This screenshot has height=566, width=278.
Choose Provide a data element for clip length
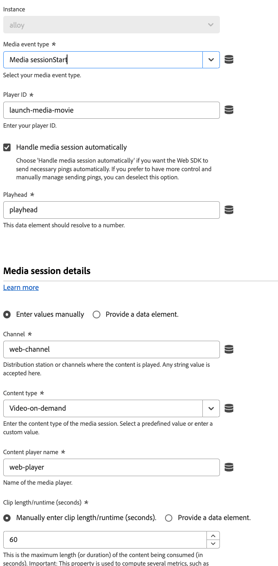click(x=169, y=518)
